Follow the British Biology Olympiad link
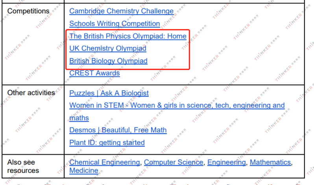The width and height of the screenshot is (314, 185). 108,61
